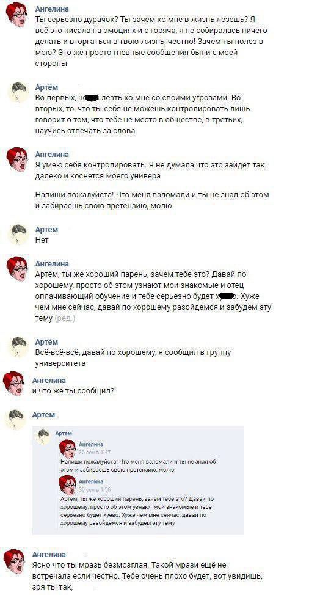This screenshot has width=309, height=595.
Task: Click the Артём name above the forwarded message block
Action: tap(43, 415)
